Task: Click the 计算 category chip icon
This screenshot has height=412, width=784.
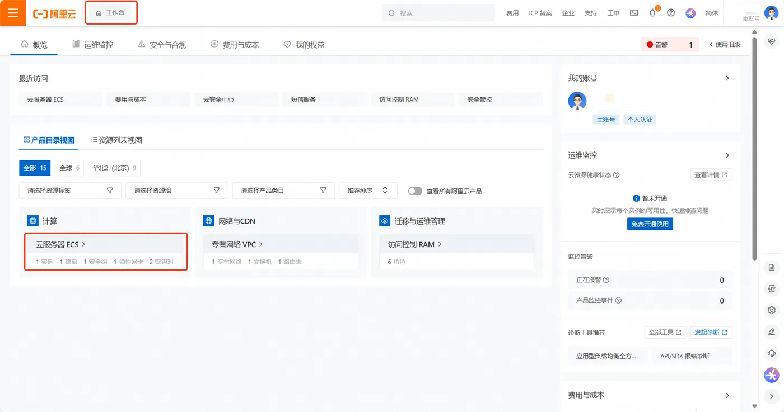Action: pyautogui.click(x=32, y=221)
